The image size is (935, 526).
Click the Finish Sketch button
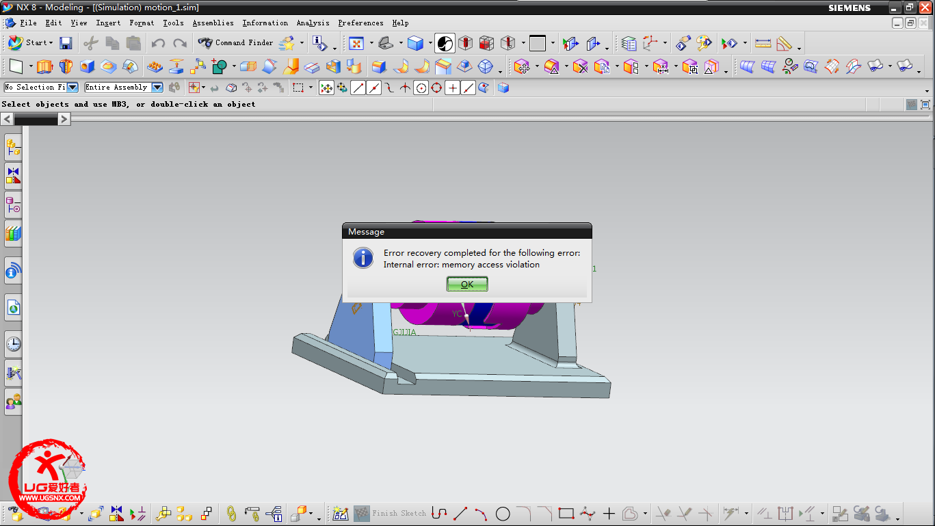click(x=390, y=513)
